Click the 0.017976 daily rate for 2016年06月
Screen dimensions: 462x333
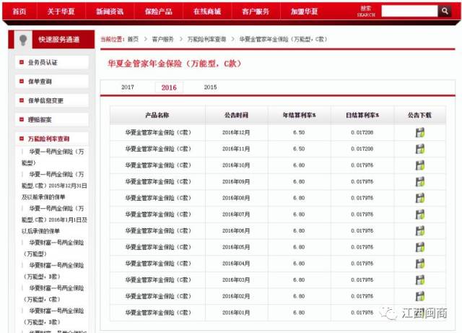click(x=362, y=230)
